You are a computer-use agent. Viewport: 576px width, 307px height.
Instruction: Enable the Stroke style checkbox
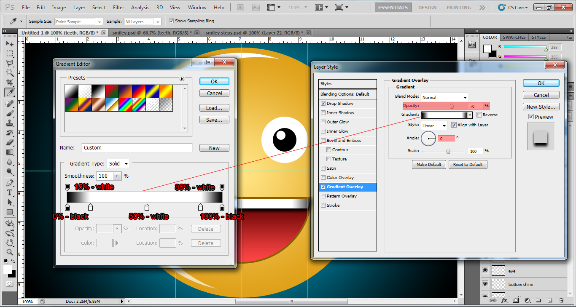coord(323,206)
